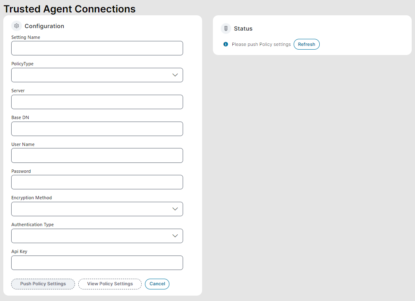
Task: Click the Trusted Agent Connections heading
Action: pos(69,9)
